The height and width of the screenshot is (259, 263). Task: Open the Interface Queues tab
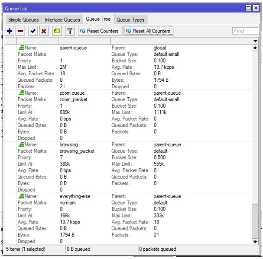coord(62,20)
